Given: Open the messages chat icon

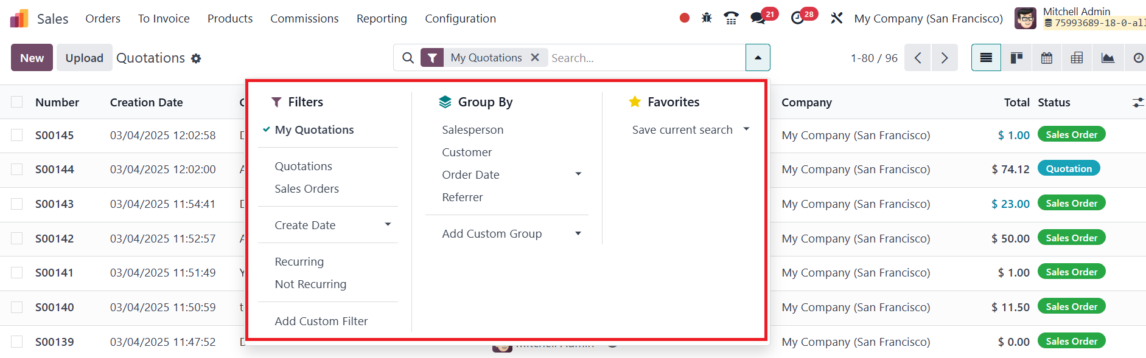Looking at the screenshot, I should click(x=758, y=18).
